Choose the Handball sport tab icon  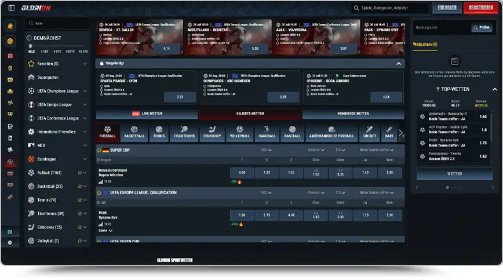click(x=267, y=129)
